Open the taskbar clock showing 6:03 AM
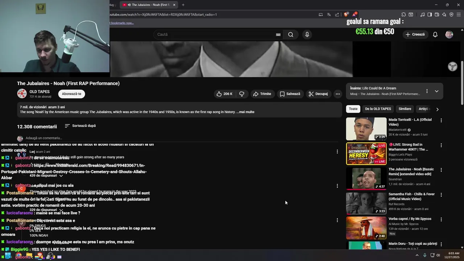 point(454,255)
